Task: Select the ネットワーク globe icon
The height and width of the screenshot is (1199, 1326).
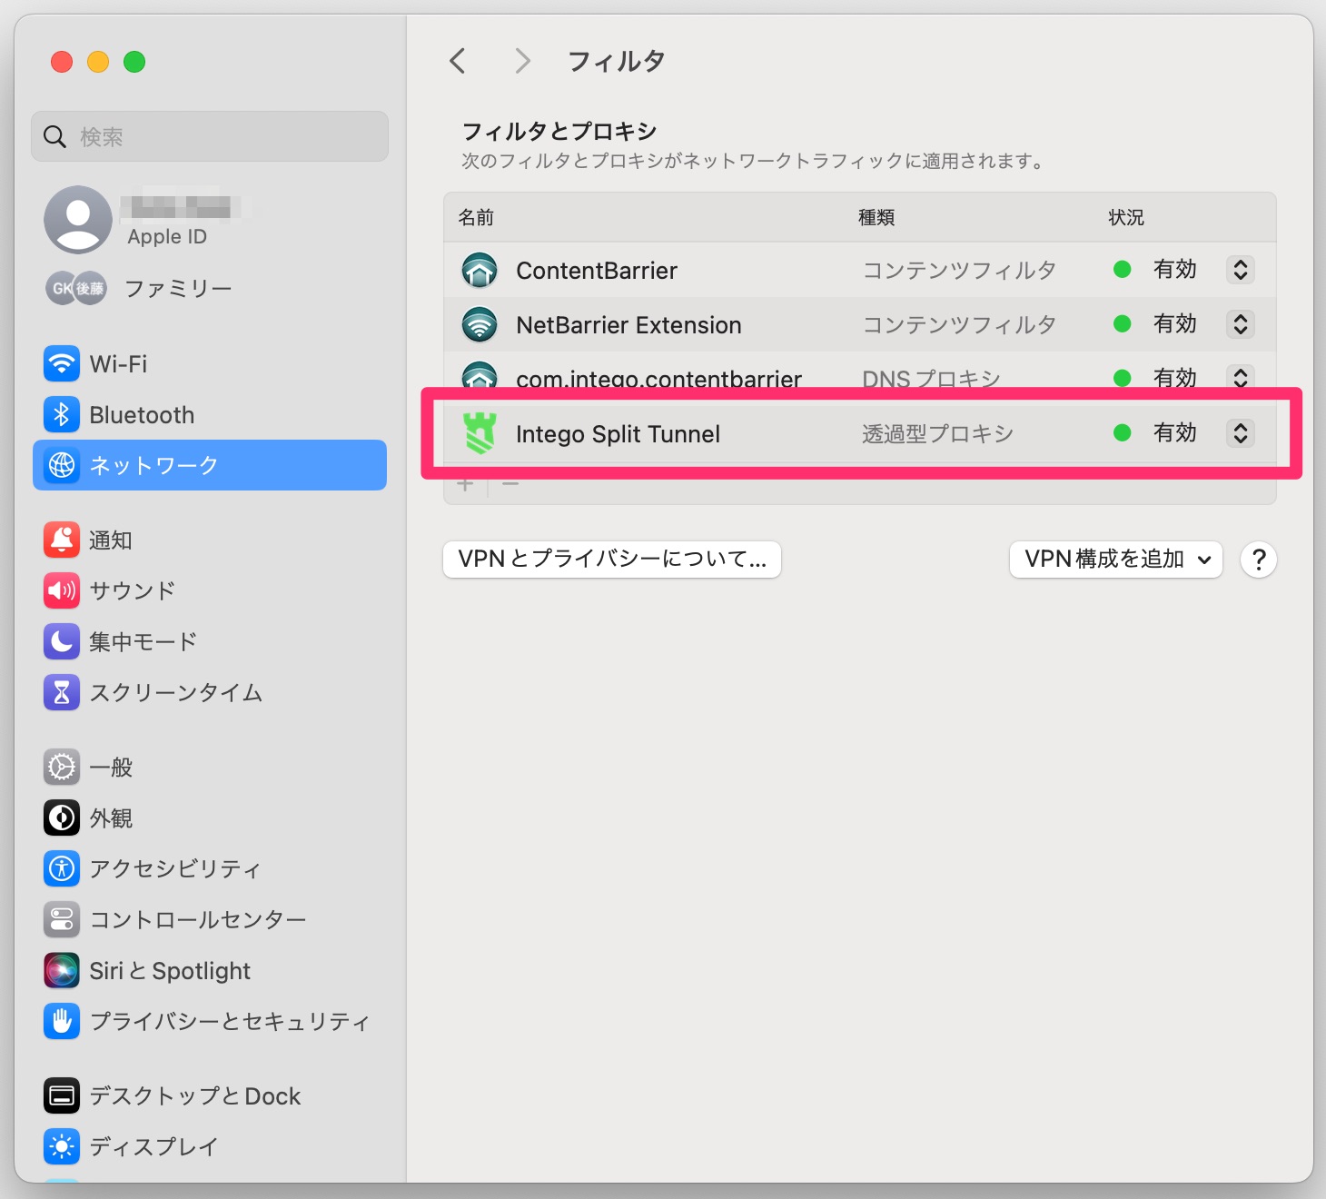Action: (62, 465)
